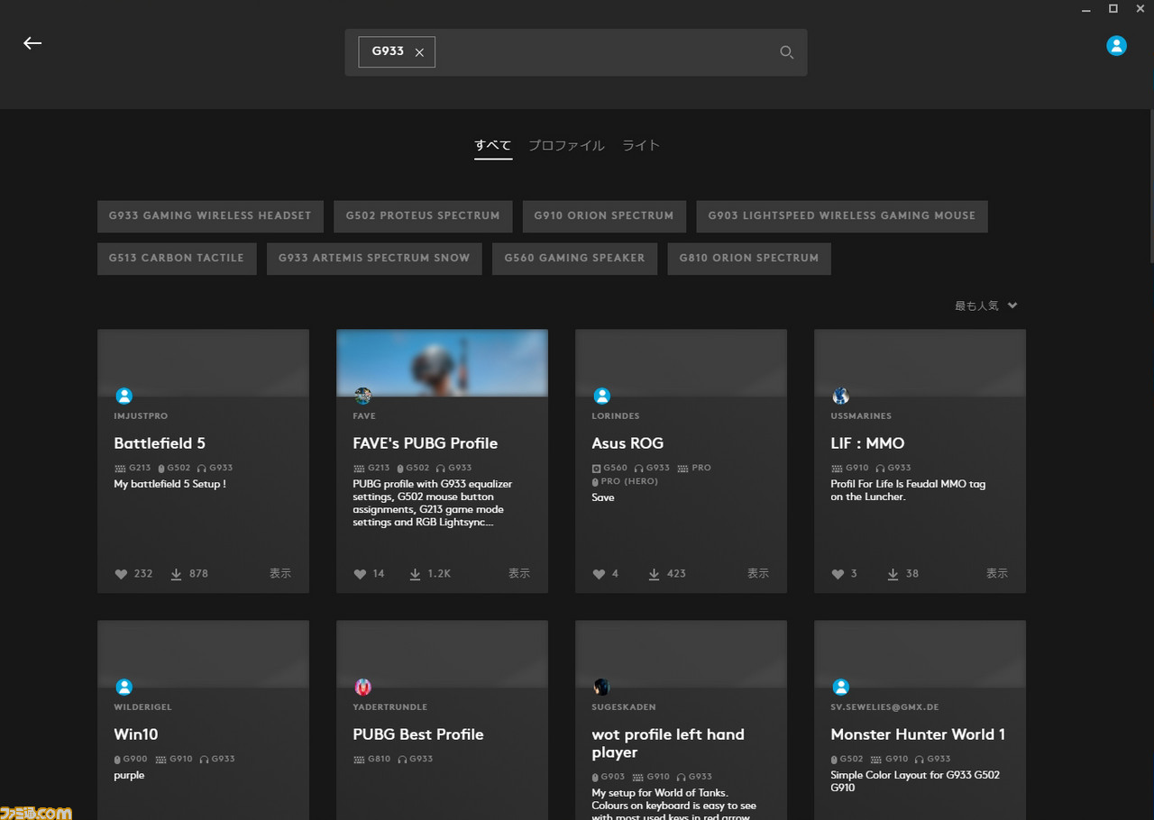Filter by G560 Gaming Speaker
The height and width of the screenshot is (820, 1154).
(574, 259)
